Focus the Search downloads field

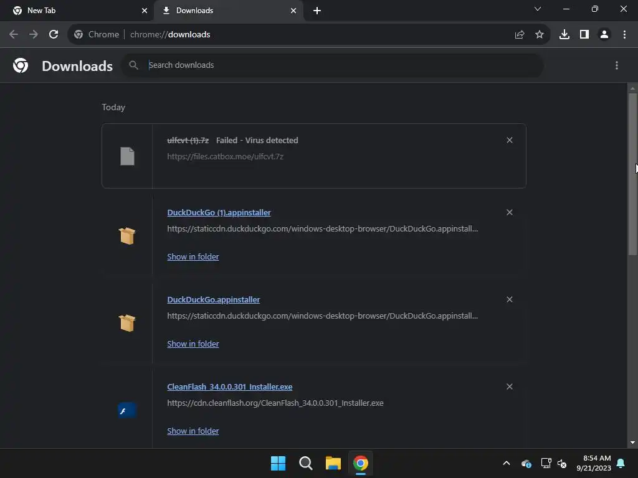tap(333, 65)
